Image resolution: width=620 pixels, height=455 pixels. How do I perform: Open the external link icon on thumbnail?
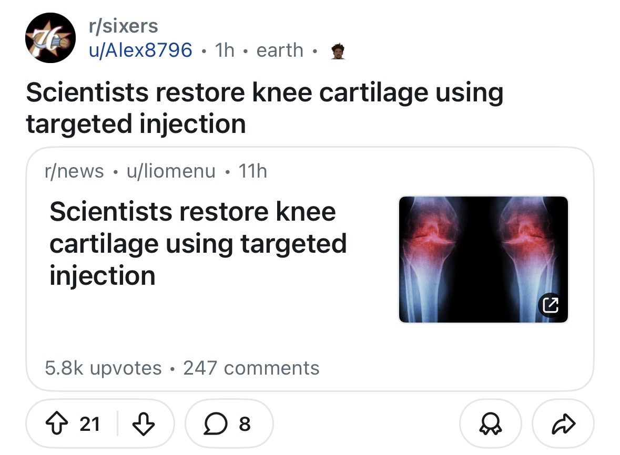(549, 304)
